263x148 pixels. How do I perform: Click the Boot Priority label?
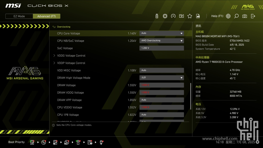[x=16, y=142]
